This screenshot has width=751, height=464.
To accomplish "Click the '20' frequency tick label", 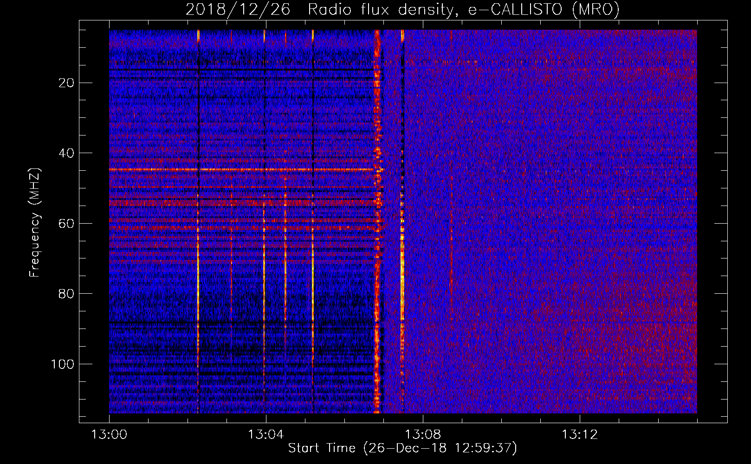I will 67,83.
